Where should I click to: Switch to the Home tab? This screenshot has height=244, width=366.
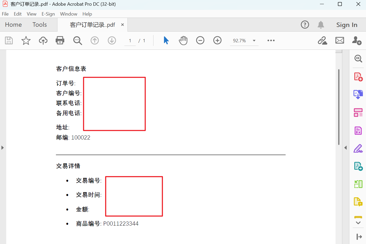click(13, 25)
